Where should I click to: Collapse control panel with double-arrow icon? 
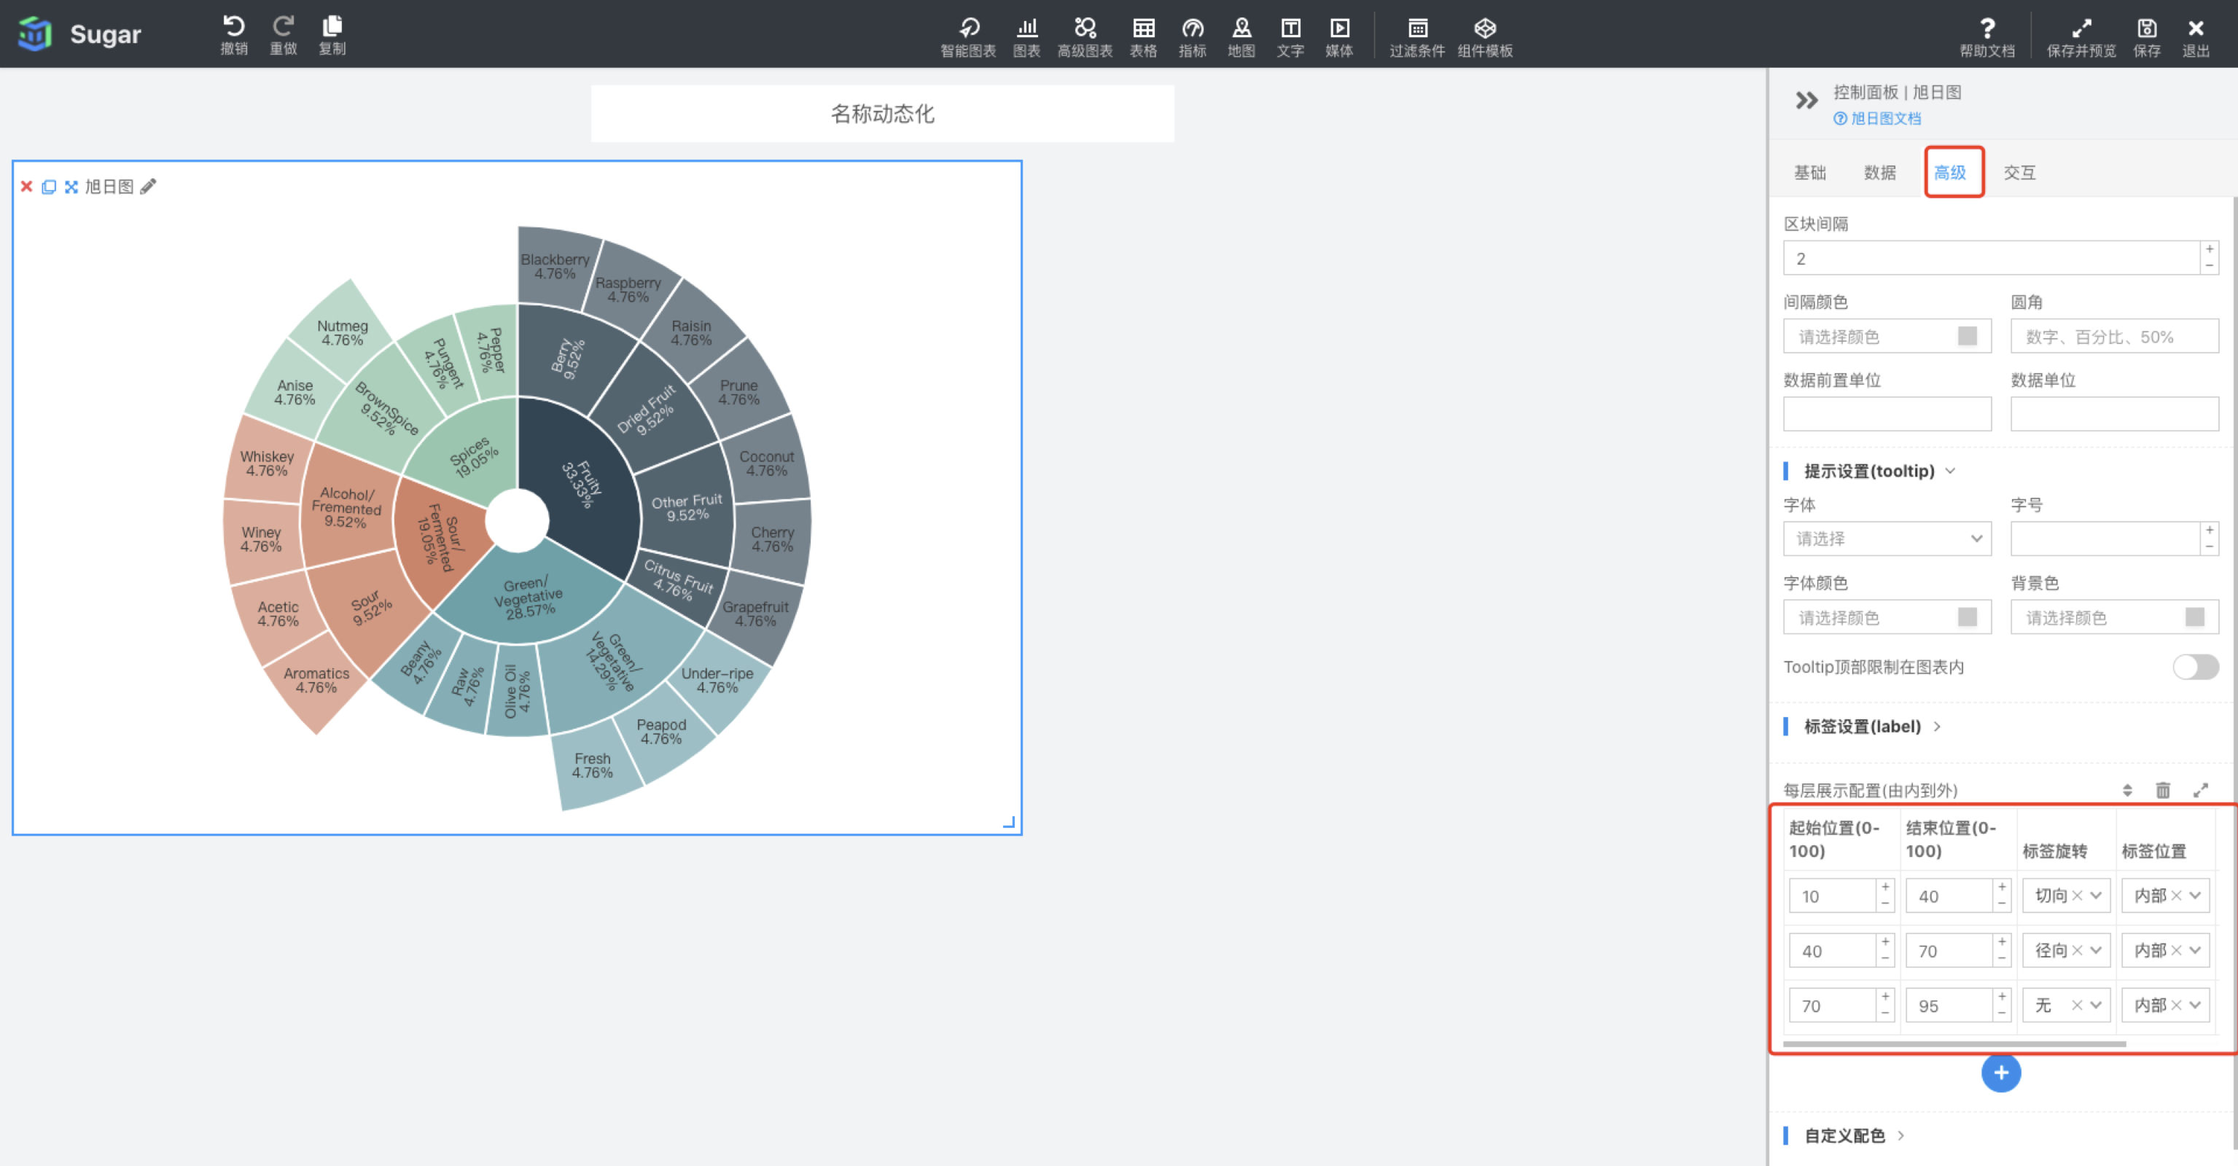[x=1806, y=101]
